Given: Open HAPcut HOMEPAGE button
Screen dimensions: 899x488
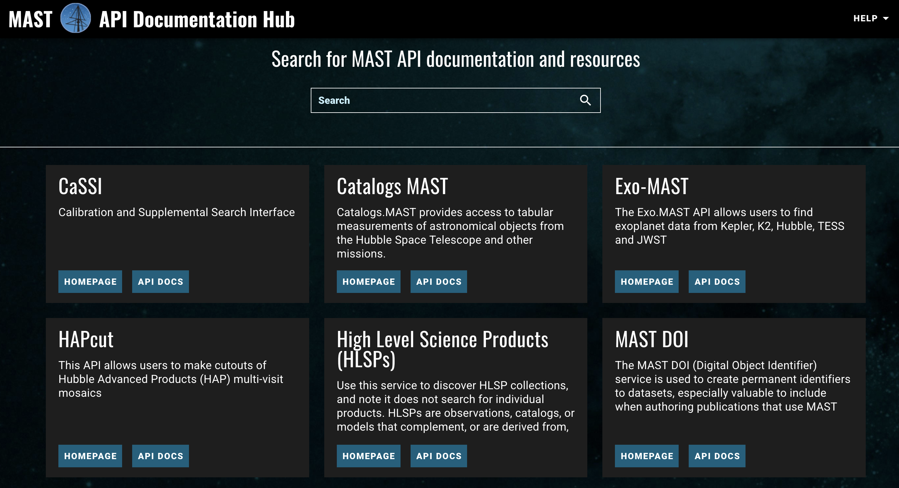Looking at the screenshot, I should pos(90,456).
